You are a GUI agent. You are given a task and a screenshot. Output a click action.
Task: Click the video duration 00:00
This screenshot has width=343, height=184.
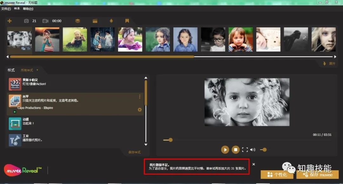click(x=57, y=21)
